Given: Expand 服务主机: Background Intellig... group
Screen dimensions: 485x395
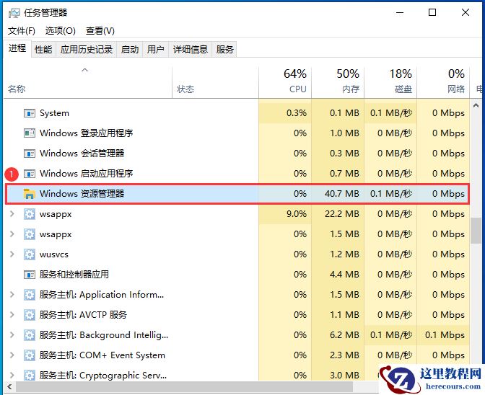Looking at the screenshot, I should tap(12, 334).
